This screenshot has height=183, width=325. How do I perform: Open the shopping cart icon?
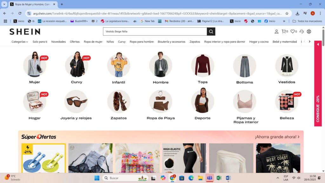[284, 31]
